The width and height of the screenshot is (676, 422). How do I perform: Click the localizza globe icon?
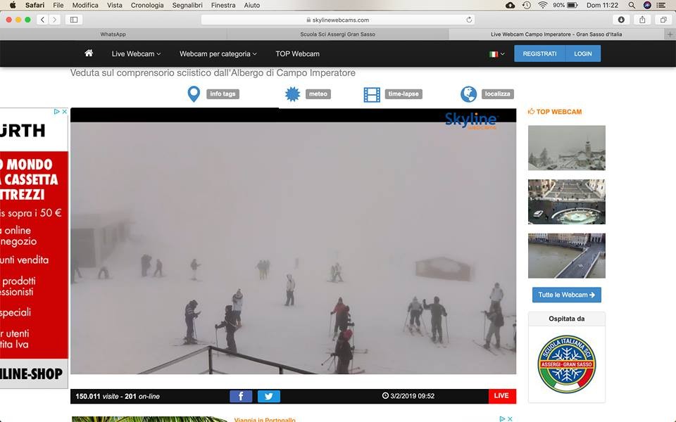pos(468,94)
